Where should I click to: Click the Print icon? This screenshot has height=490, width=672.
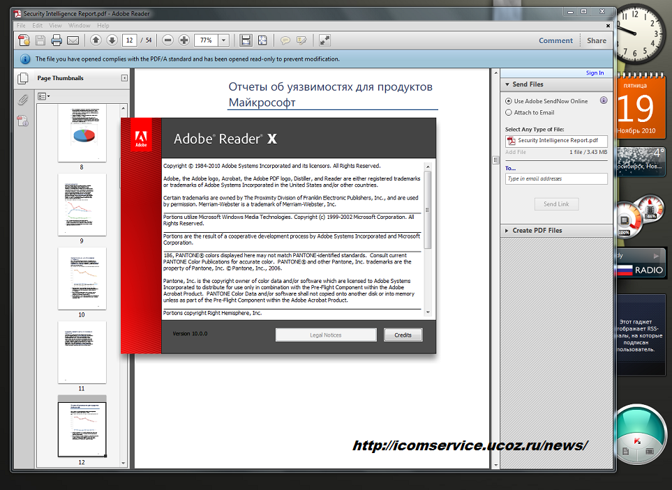57,40
